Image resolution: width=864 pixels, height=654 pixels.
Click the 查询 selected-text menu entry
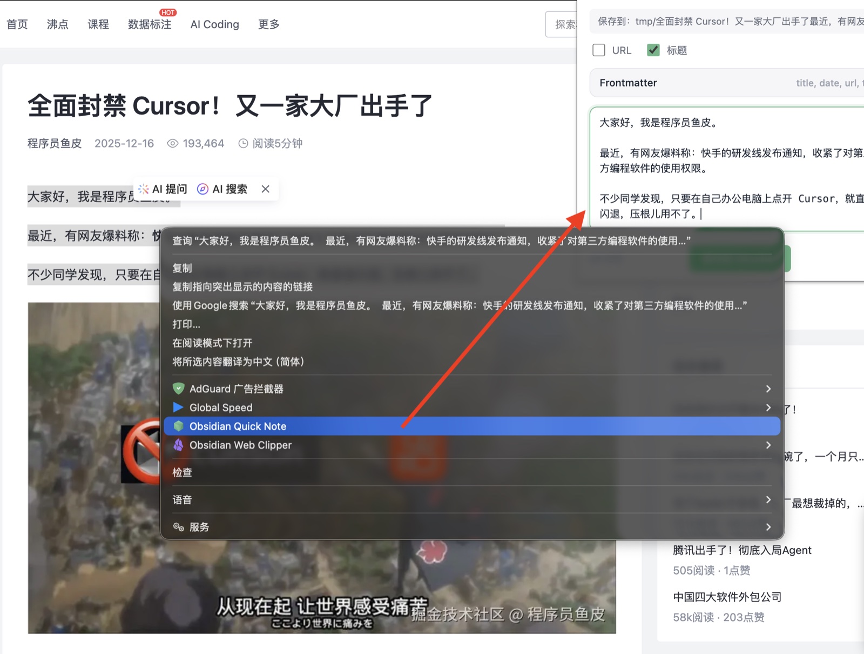pyautogui.click(x=472, y=241)
